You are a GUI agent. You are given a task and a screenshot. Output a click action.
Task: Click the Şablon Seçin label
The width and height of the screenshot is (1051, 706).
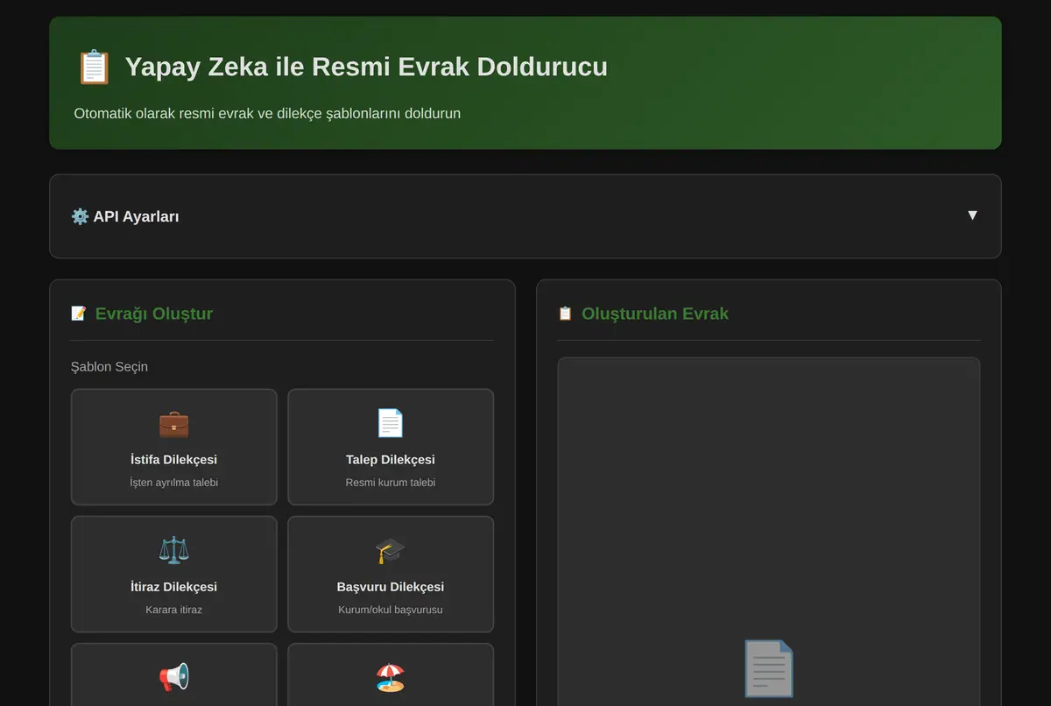click(109, 367)
